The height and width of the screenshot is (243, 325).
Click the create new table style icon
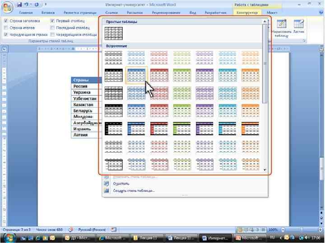(107, 190)
